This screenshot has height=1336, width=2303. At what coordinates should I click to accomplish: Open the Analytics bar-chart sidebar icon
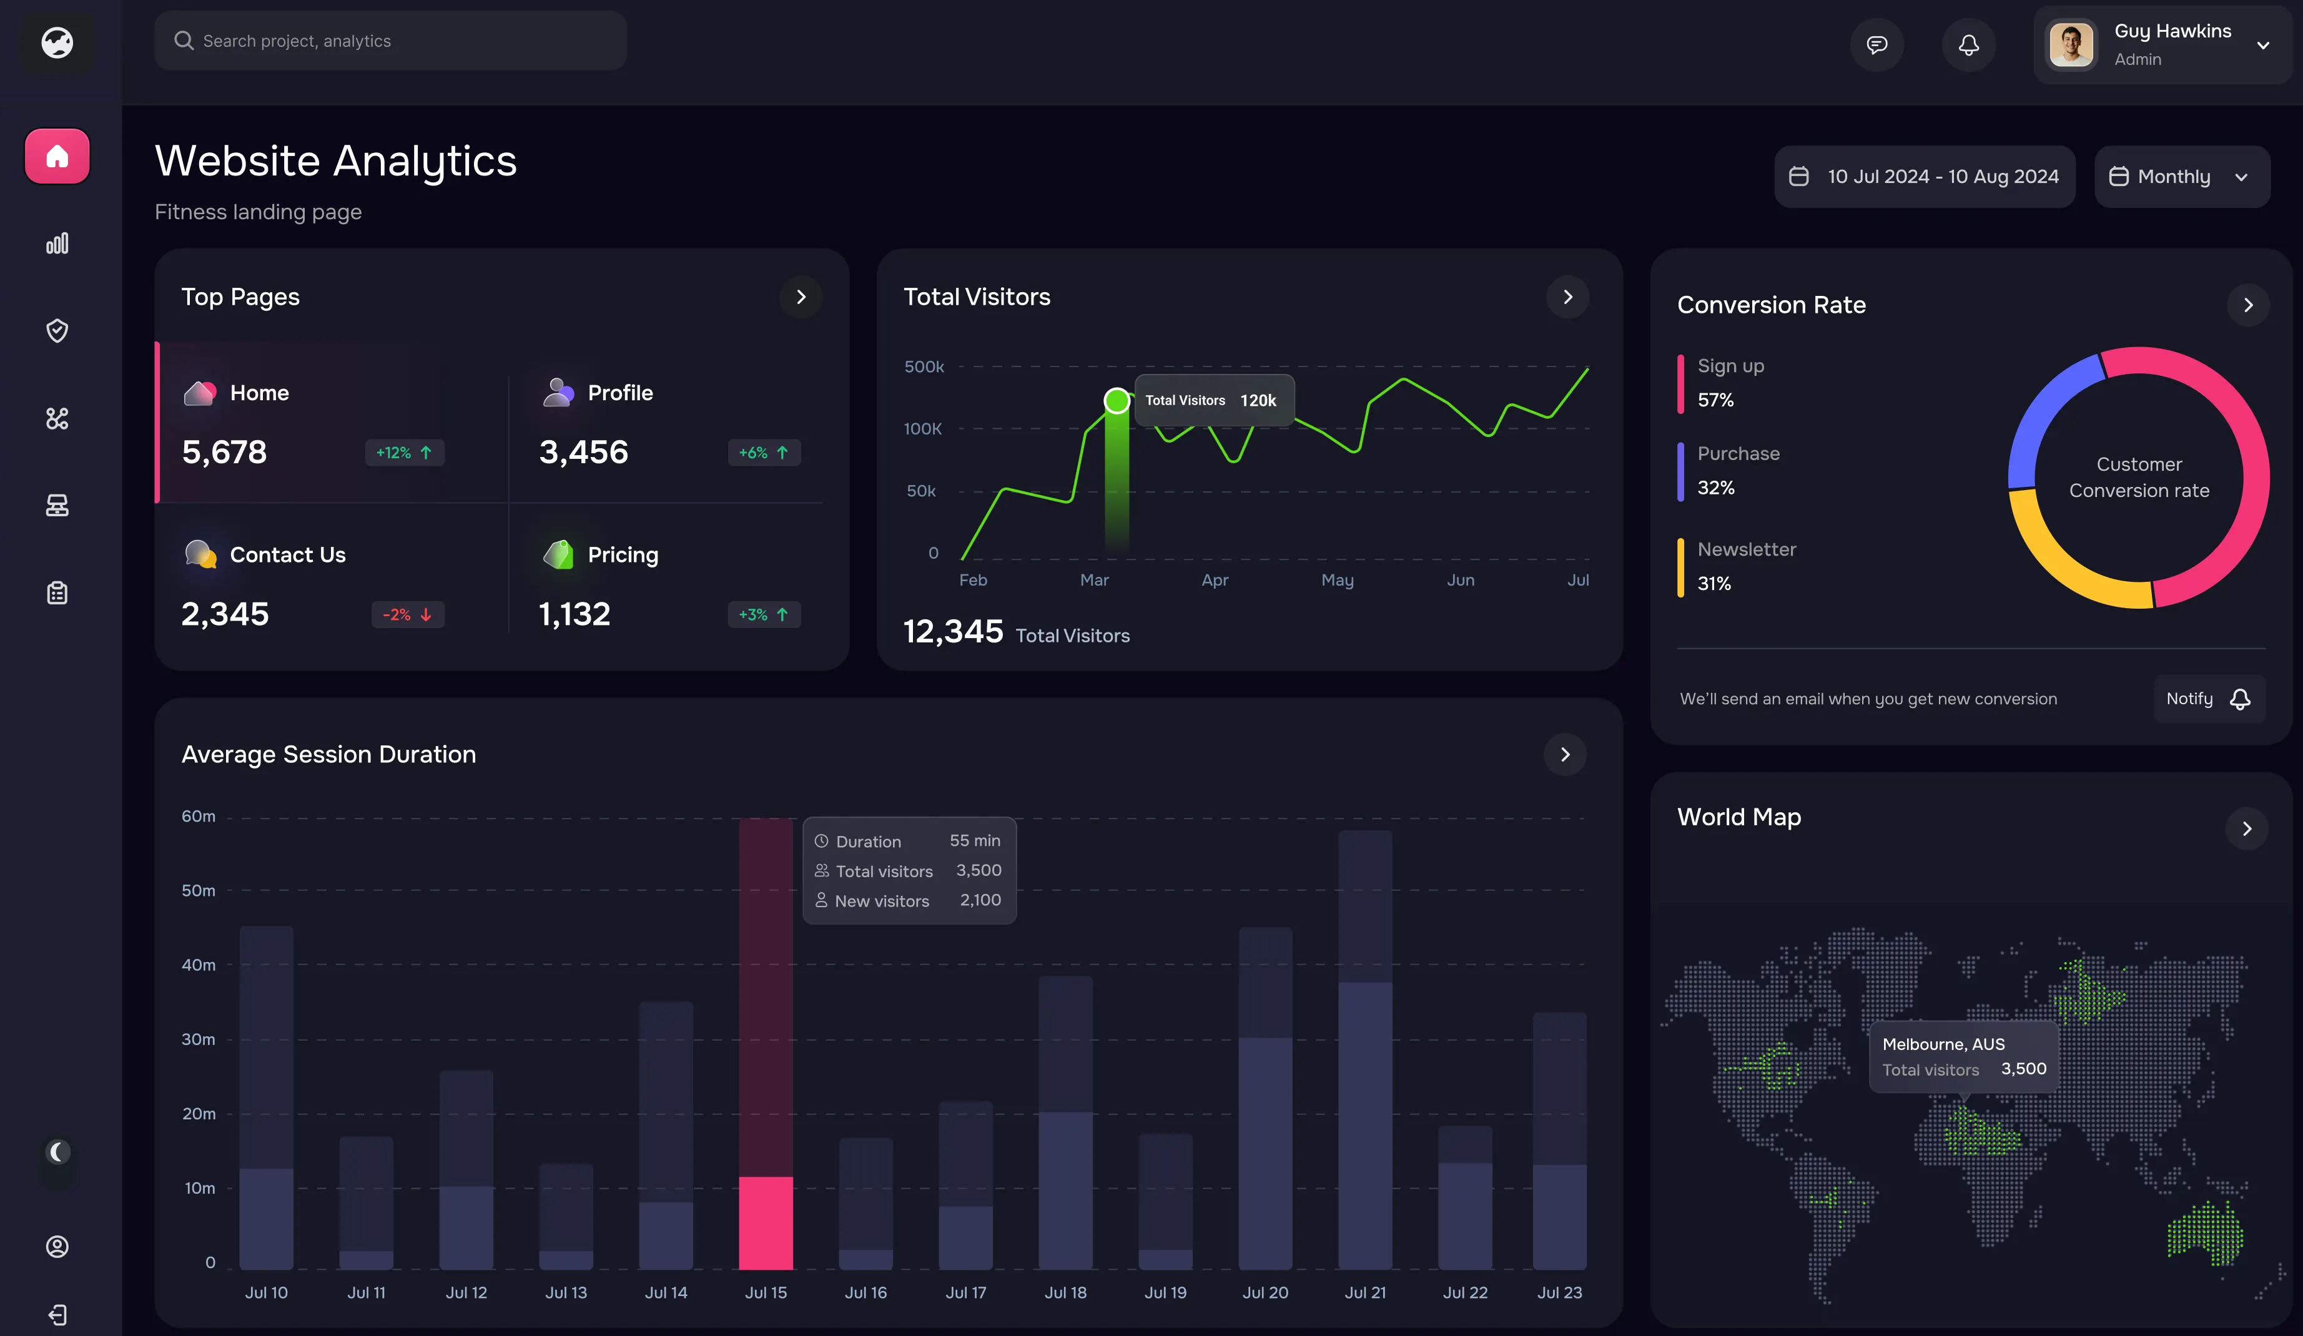pyautogui.click(x=57, y=243)
